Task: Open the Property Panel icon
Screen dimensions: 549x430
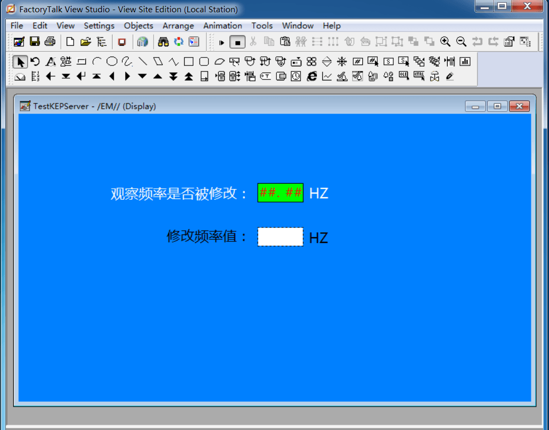Action: (509, 42)
